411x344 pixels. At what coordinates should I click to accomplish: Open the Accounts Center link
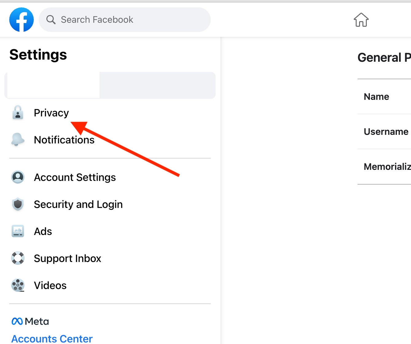coord(52,339)
